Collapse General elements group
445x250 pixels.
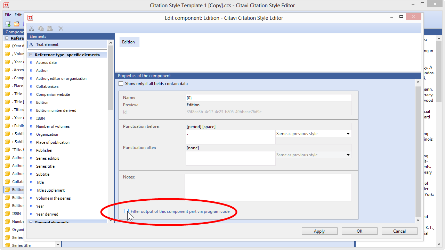point(31,222)
